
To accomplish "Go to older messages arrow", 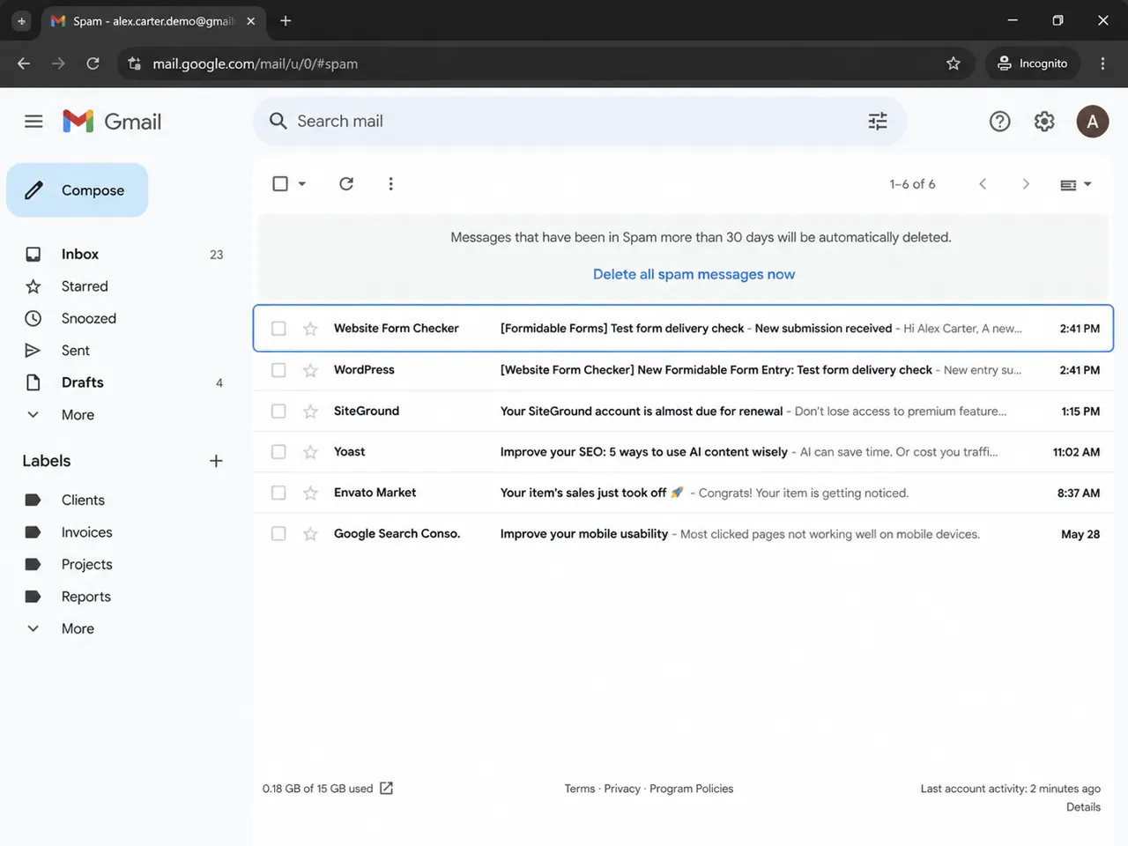I will point(1026,183).
